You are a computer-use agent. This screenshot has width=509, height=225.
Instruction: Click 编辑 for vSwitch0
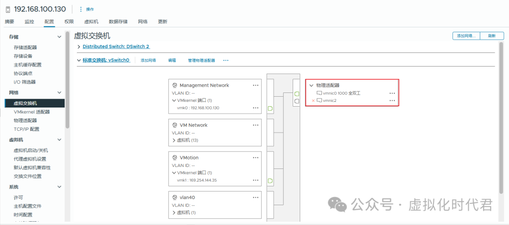[172, 60]
